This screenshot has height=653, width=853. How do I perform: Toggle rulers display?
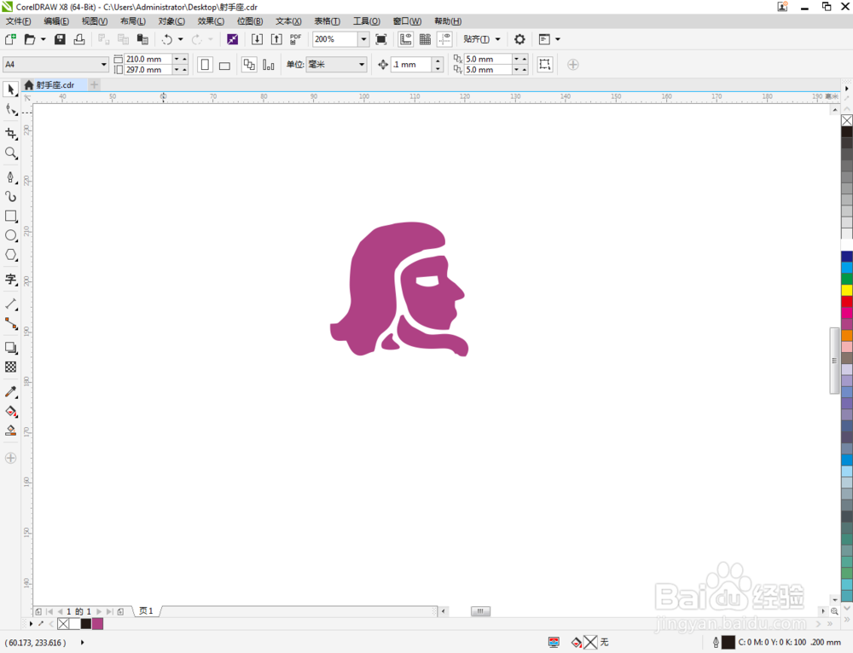(405, 39)
